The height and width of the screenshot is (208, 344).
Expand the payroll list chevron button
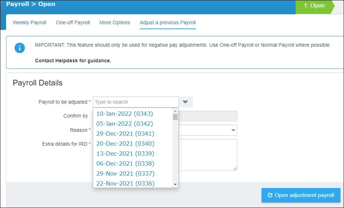click(x=186, y=102)
